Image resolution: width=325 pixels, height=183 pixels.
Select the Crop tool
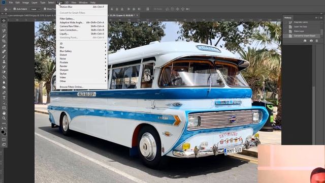click(x=4, y=41)
